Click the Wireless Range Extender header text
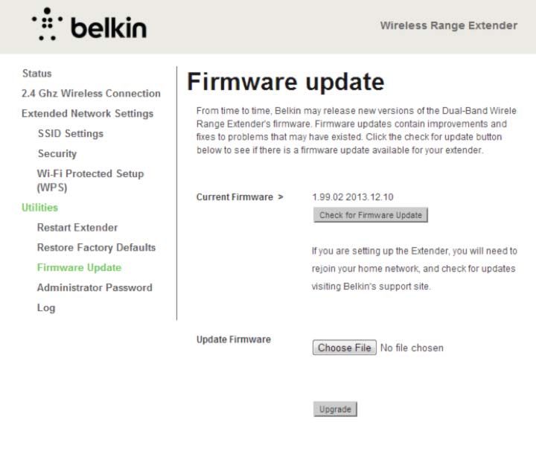 pyautogui.click(x=449, y=25)
